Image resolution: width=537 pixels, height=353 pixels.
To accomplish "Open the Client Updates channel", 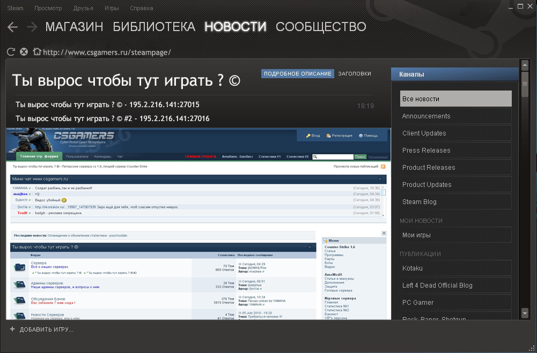I will click(456, 133).
